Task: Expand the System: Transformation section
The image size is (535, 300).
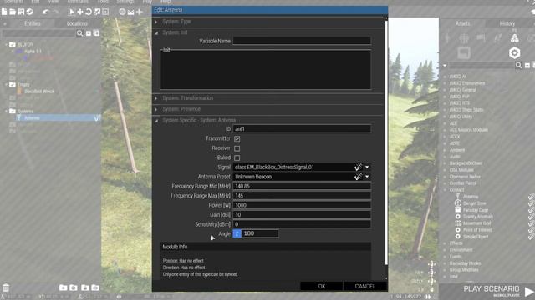Action: coord(156,98)
